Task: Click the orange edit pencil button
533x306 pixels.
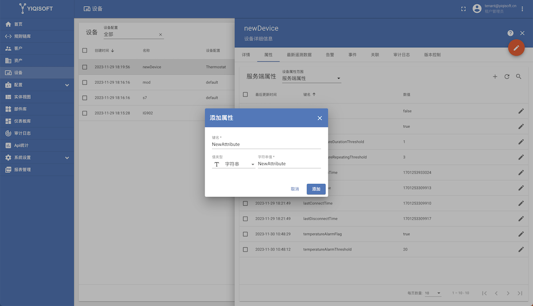Action: 516,47
